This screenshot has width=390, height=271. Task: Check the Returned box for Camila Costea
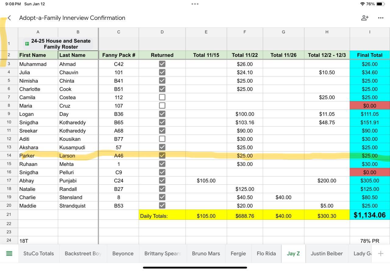(x=162, y=97)
